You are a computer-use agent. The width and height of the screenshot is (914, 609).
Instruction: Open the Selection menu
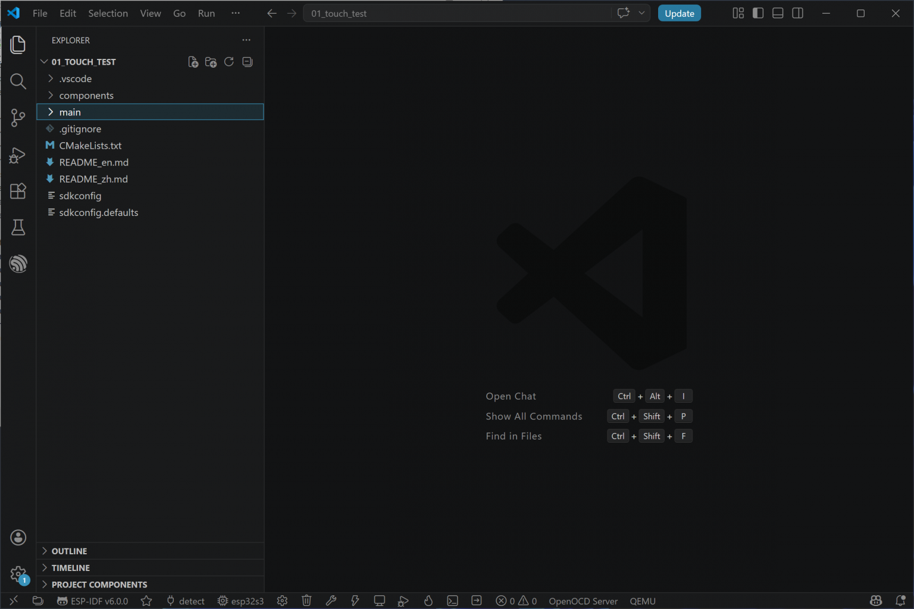click(108, 13)
